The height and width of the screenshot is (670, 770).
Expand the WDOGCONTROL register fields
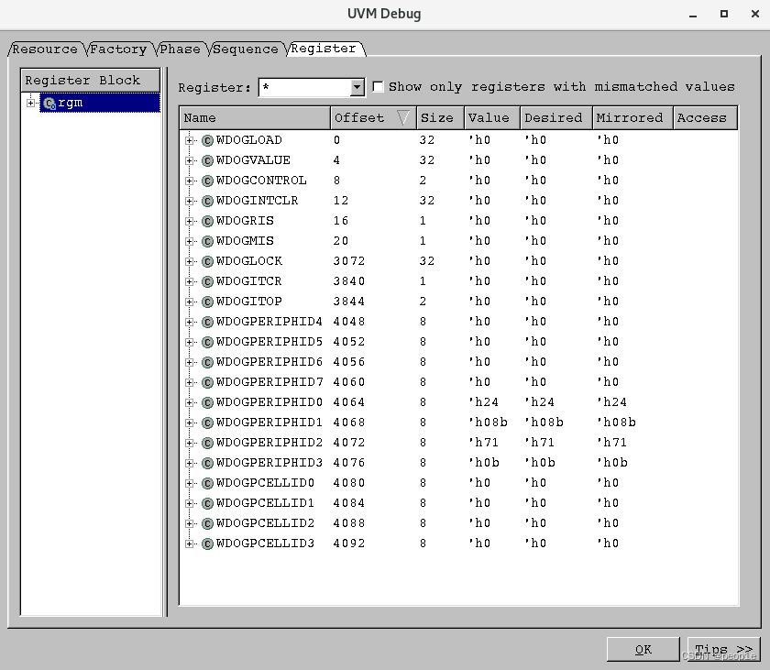(x=189, y=181)
